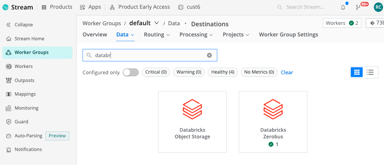Image resolution: width=384 pixels, height=165 pixels.
Task: Open Guard in sidebar
Action: tap(17, 122)
